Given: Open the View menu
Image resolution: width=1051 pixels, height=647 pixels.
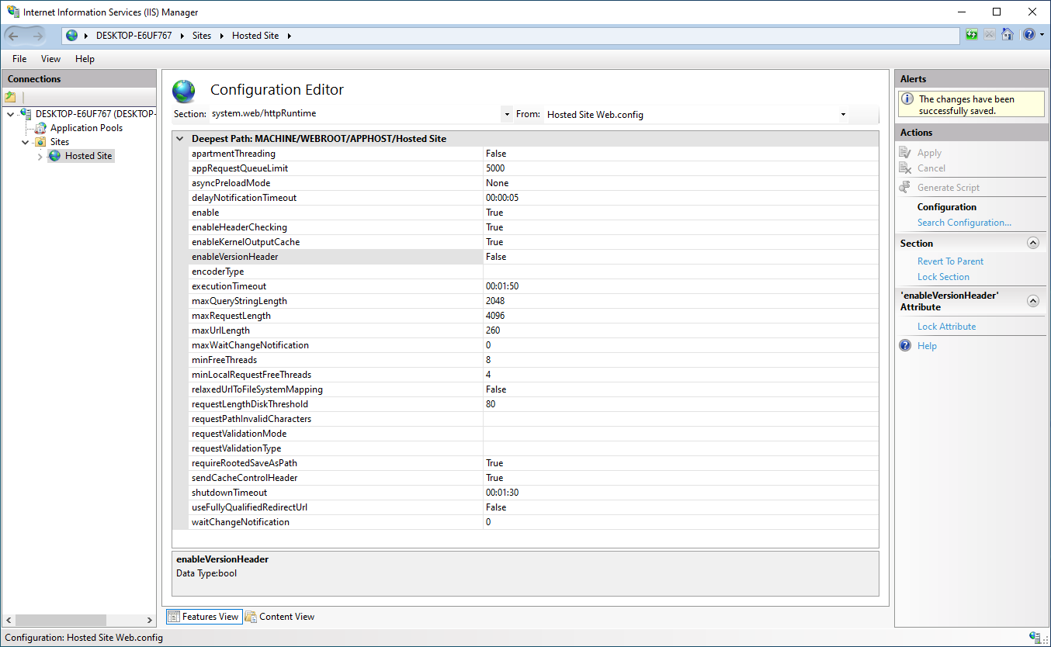Looking at the screenshot, I should pos(50,58).
